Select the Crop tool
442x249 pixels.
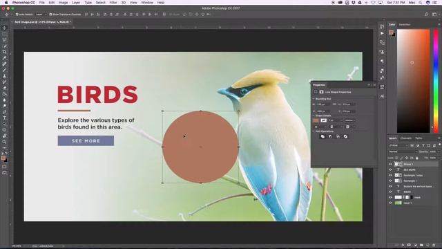click(4, 52)
